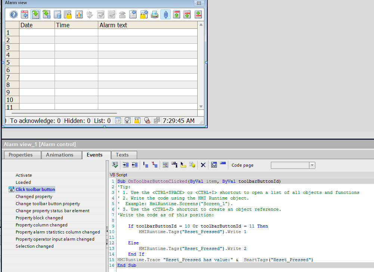Click the padlock icon in alarm status bar
This screenshot has height=272, width=374.
pos(137,121)
